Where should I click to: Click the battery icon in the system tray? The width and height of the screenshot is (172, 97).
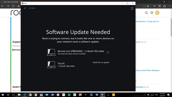pos(148,95)
